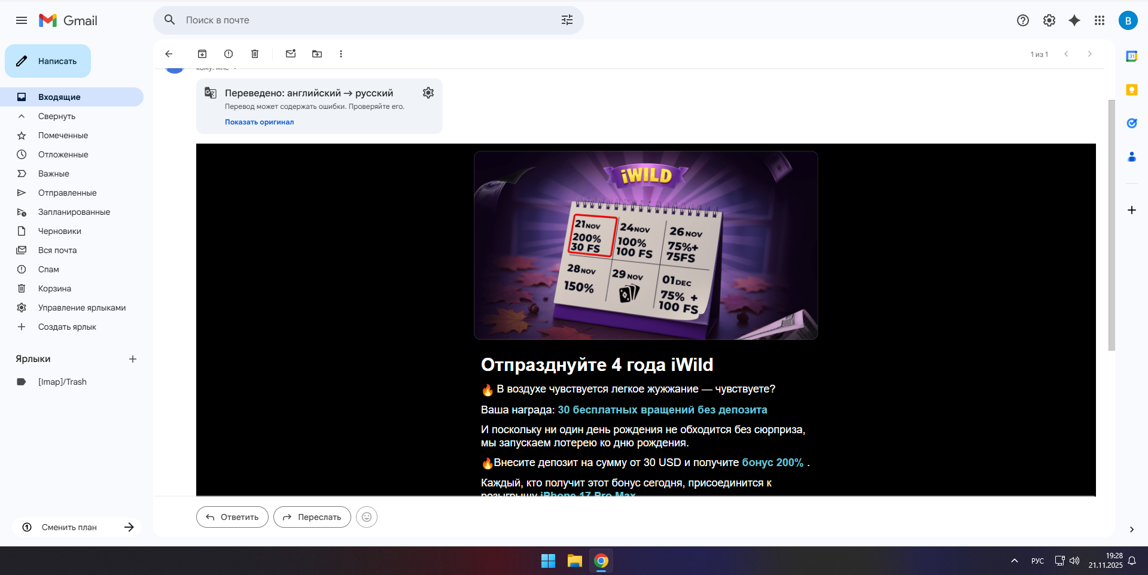The width and height of the screenshot is (1148, 575).
Task: Go back to the inbox list
Action: point(169,54)
